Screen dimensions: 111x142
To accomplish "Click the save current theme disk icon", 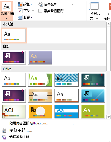I will (4, 137).
